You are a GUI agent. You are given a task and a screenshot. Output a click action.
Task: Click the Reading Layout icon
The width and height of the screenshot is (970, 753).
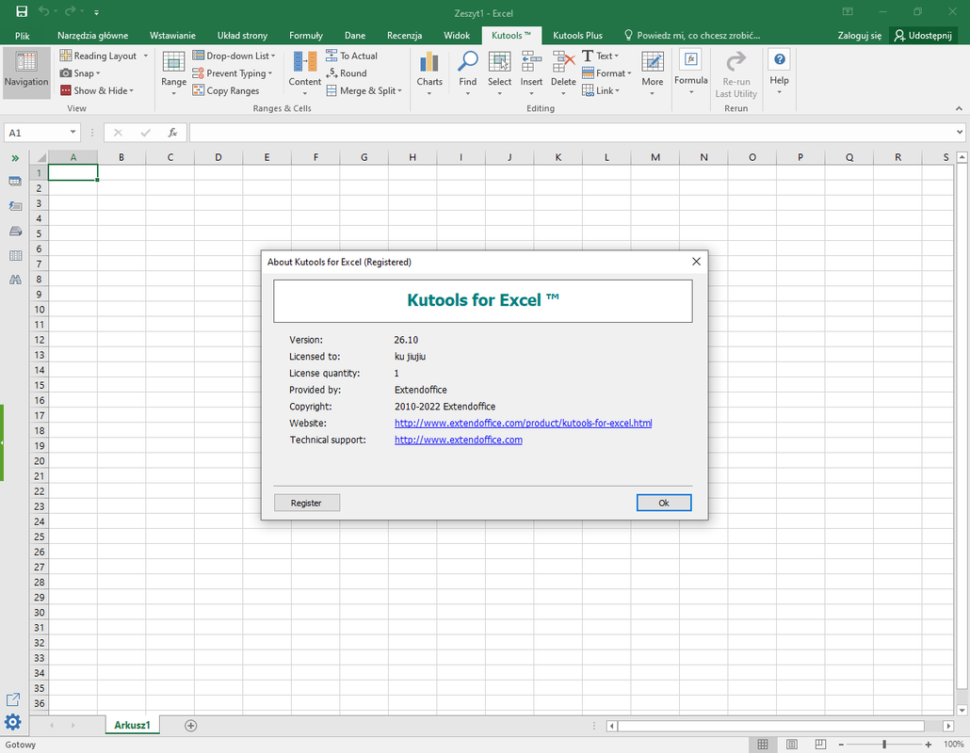66,56
